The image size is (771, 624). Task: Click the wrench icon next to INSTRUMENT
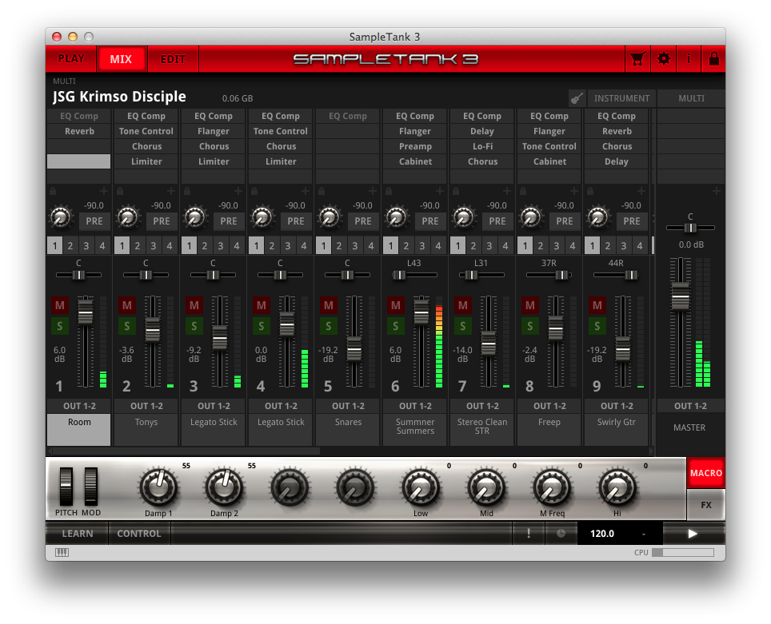(x=577, y=98)
